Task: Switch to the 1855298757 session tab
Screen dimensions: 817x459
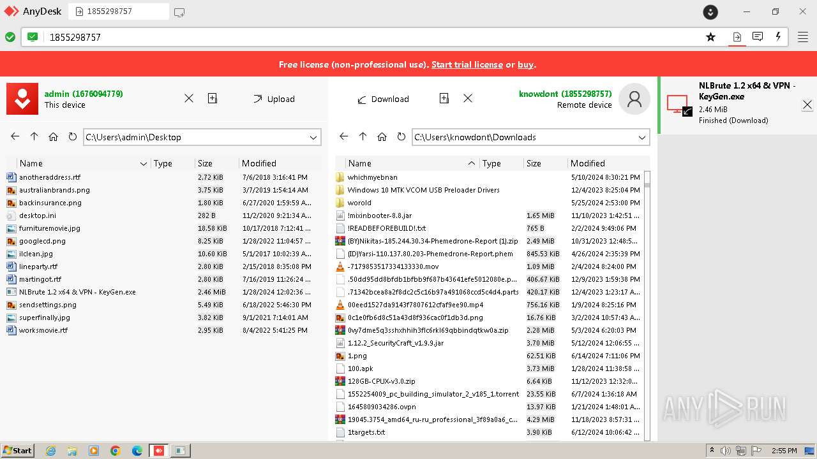Action: pyautogui.click(x=119, y=11)
